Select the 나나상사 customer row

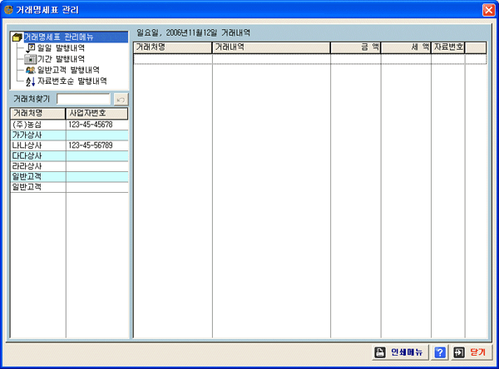(69, 145)
